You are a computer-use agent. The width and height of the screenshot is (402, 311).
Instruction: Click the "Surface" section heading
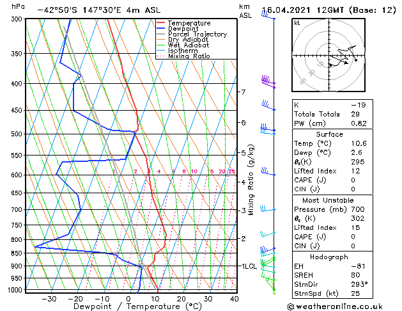pyautogui.click(x=329, y=134)
